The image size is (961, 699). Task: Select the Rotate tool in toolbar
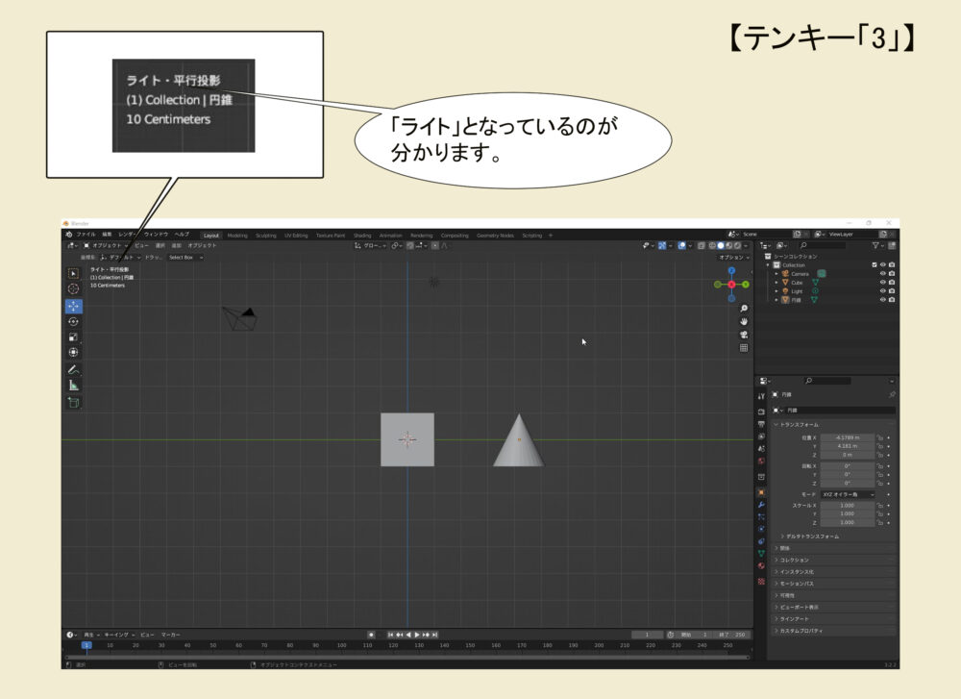pos(74,321)
